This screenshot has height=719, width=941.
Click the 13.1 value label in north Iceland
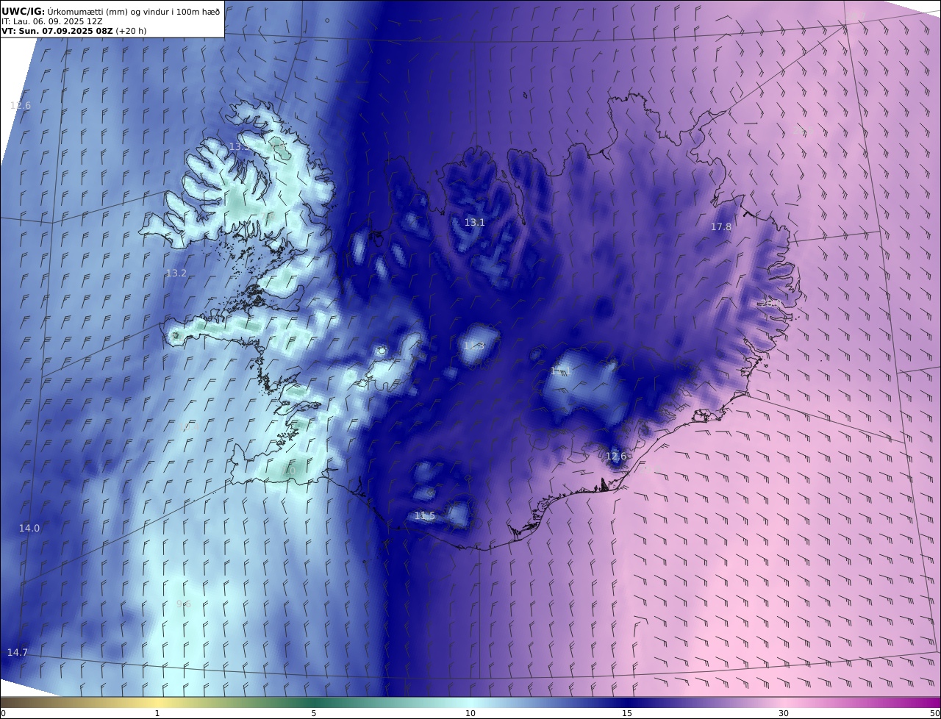tap(475, 222)
